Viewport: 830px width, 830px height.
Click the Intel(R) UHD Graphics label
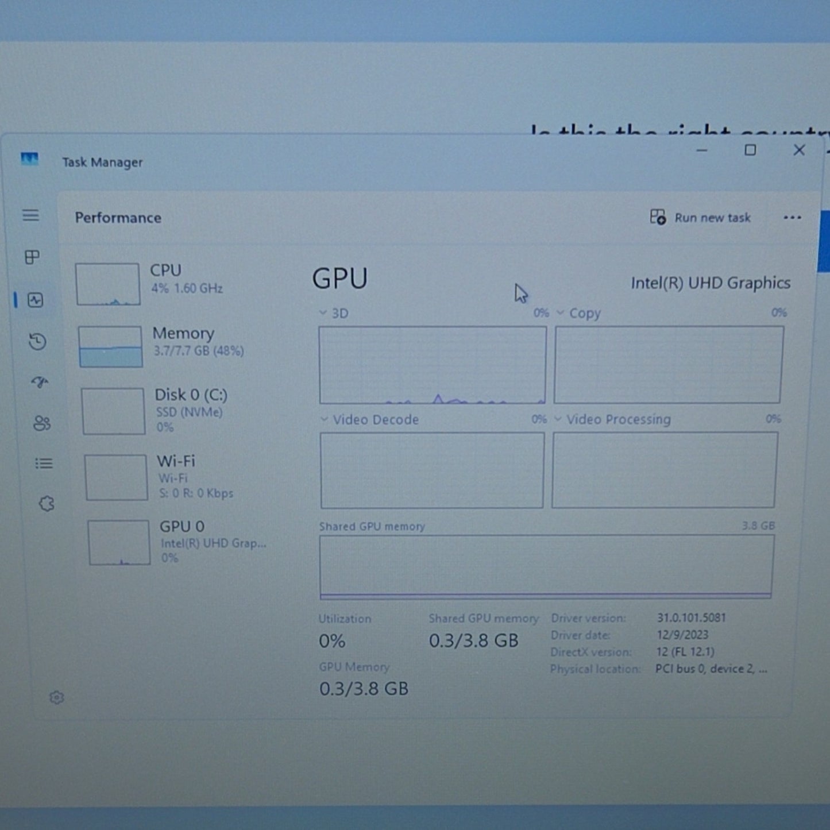click(711, 283)
